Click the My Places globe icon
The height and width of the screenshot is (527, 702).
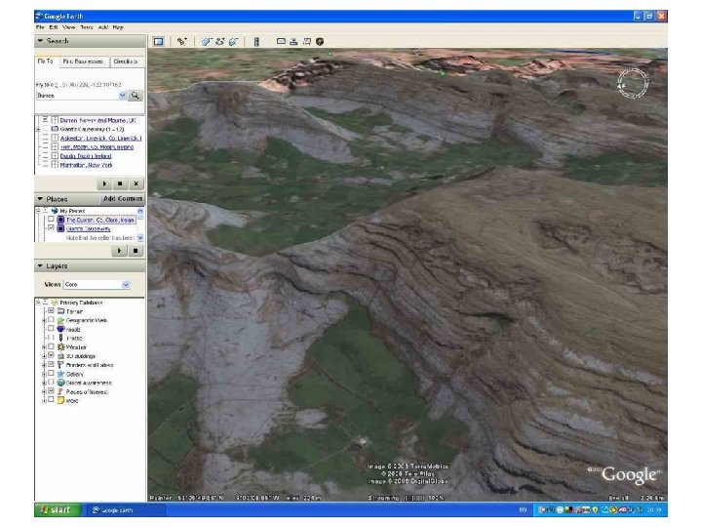point(55,211)
